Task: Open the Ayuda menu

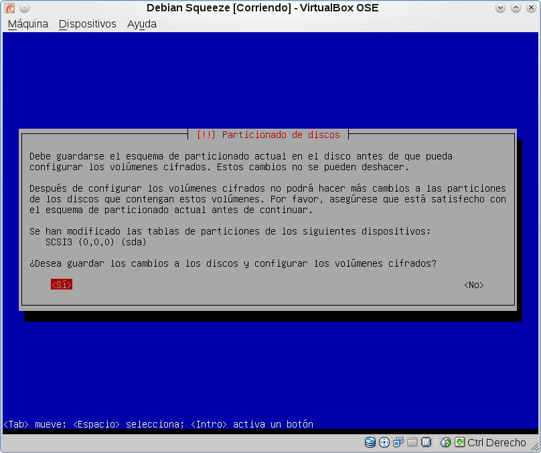Action: [x=142, y=24]
